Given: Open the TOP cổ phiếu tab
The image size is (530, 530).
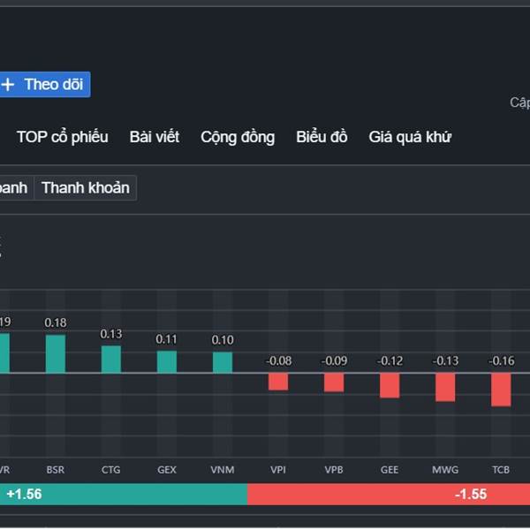Looking at the screenshot, I should [63, 137].
